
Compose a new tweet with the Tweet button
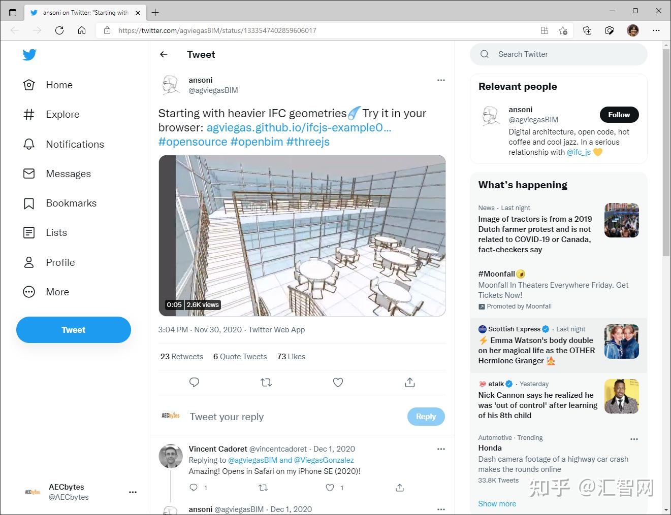click(x=74, y=330)
